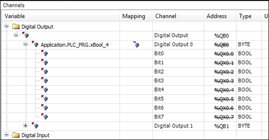
Task: Click the mapping icon in Digital Output 0 row
Action: tap(136, 44)
